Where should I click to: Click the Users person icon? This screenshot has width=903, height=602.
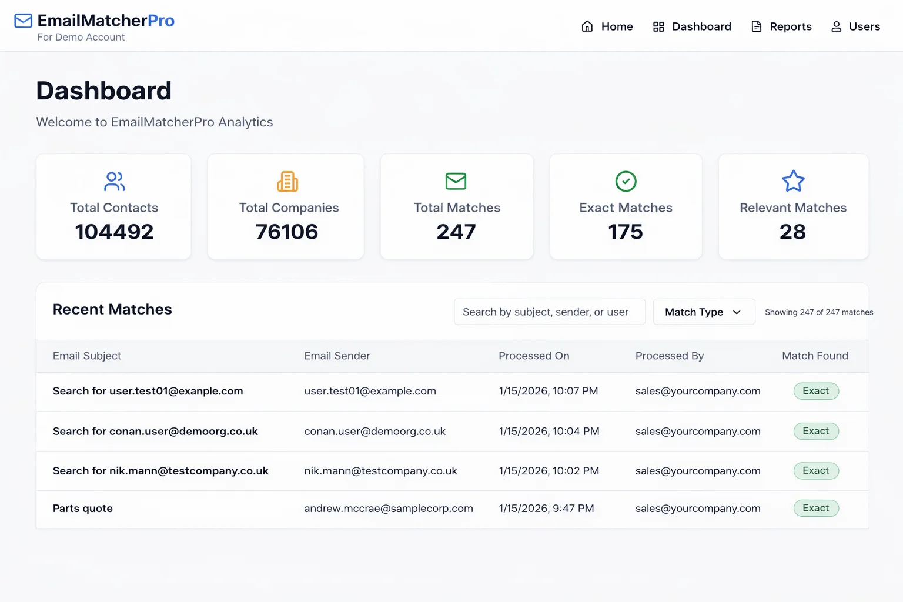[836, 26]
